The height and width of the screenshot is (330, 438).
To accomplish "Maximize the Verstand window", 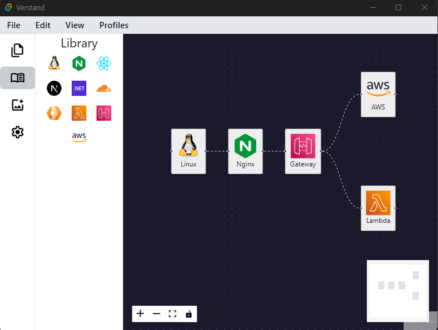I will tap(398, 7).
